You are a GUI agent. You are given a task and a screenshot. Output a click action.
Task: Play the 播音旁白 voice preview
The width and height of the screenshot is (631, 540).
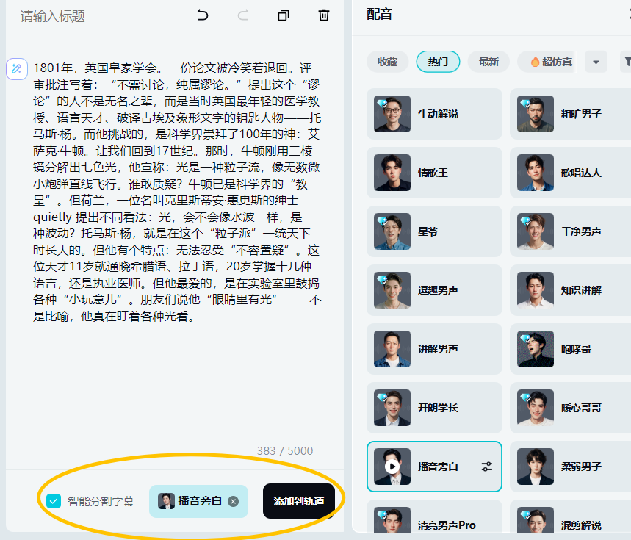392,467
